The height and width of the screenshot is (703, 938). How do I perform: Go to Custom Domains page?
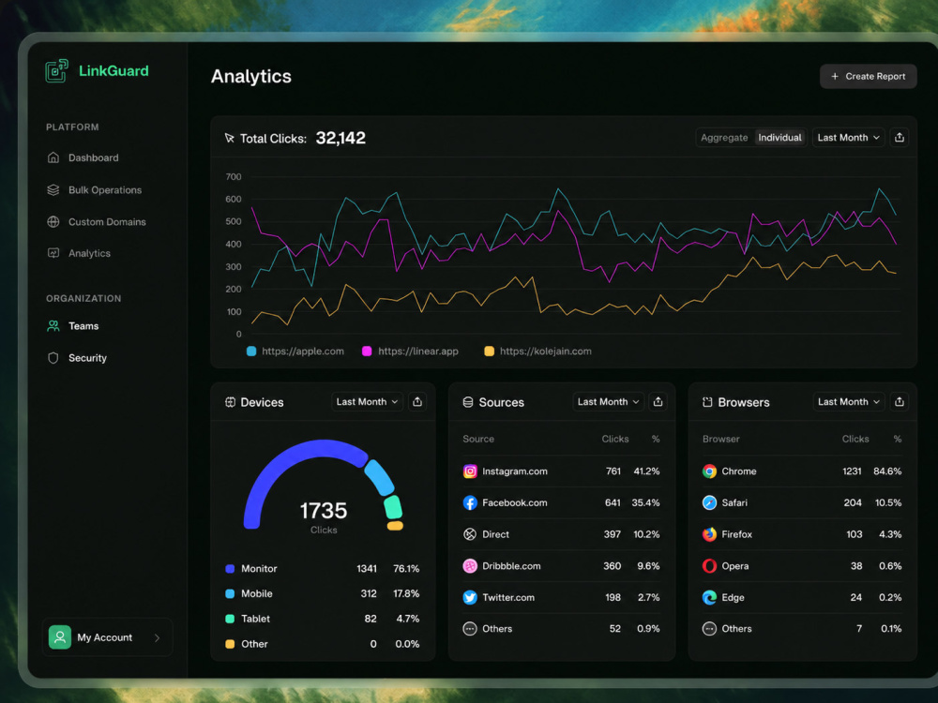97,222
